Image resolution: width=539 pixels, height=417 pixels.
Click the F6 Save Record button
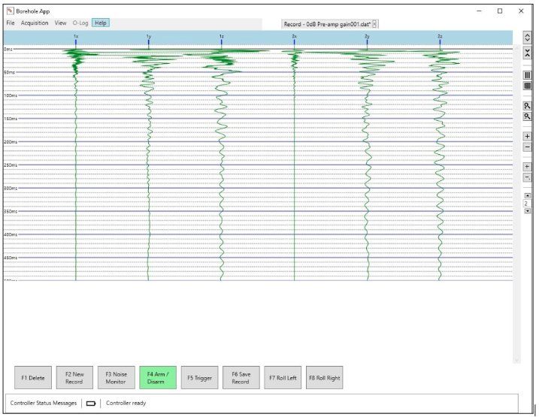pos(241,378)
